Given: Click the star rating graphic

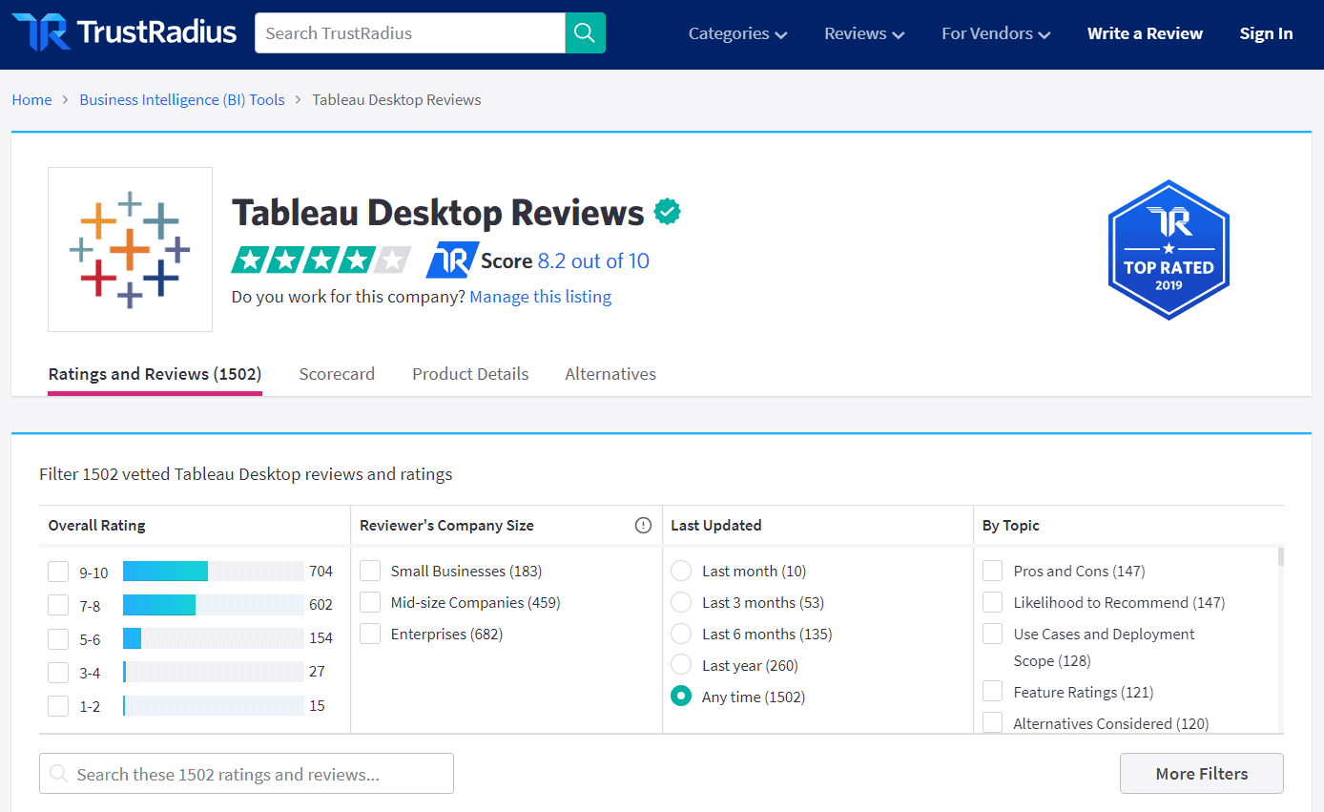Looking at the screenshot, I should coord(321,260).
